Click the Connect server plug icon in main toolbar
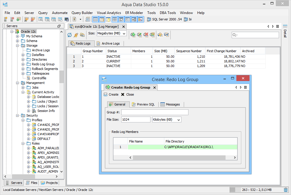 pos(27,19)
